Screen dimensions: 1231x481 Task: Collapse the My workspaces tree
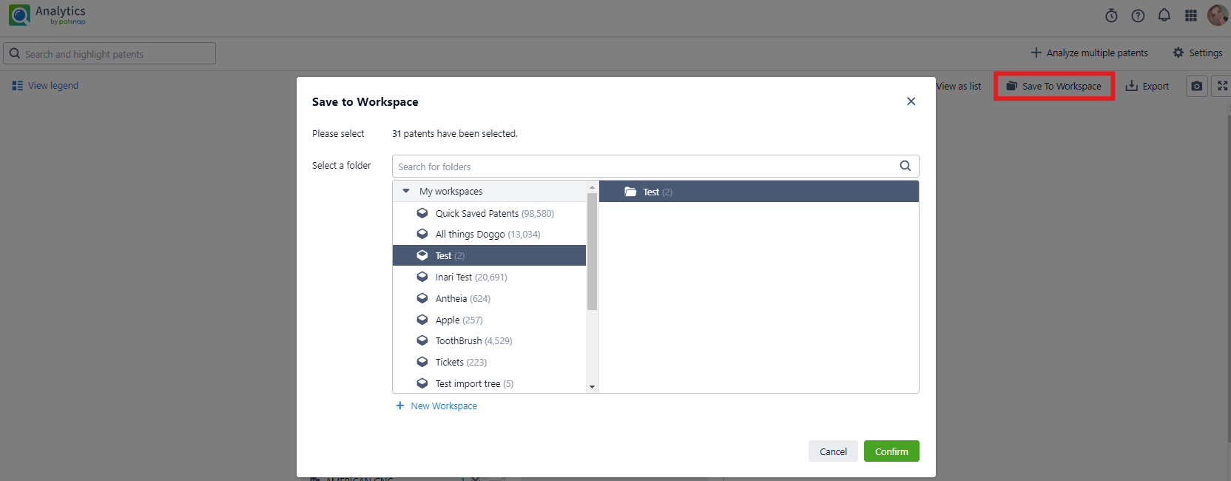[406, 191]
